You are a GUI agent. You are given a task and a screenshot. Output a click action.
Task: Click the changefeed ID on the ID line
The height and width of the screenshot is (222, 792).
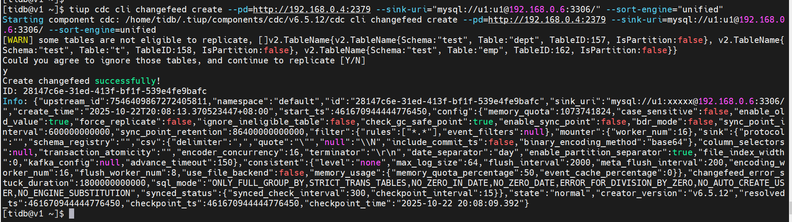point(115,91)
